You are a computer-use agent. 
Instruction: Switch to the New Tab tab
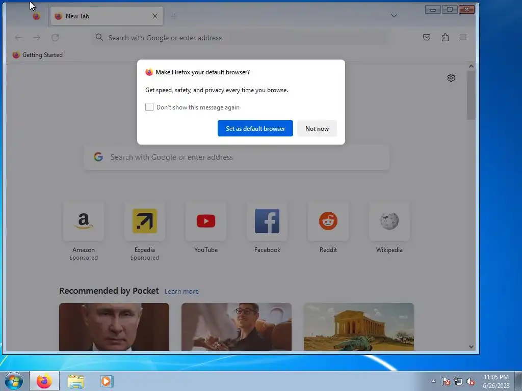pos(107,16)
